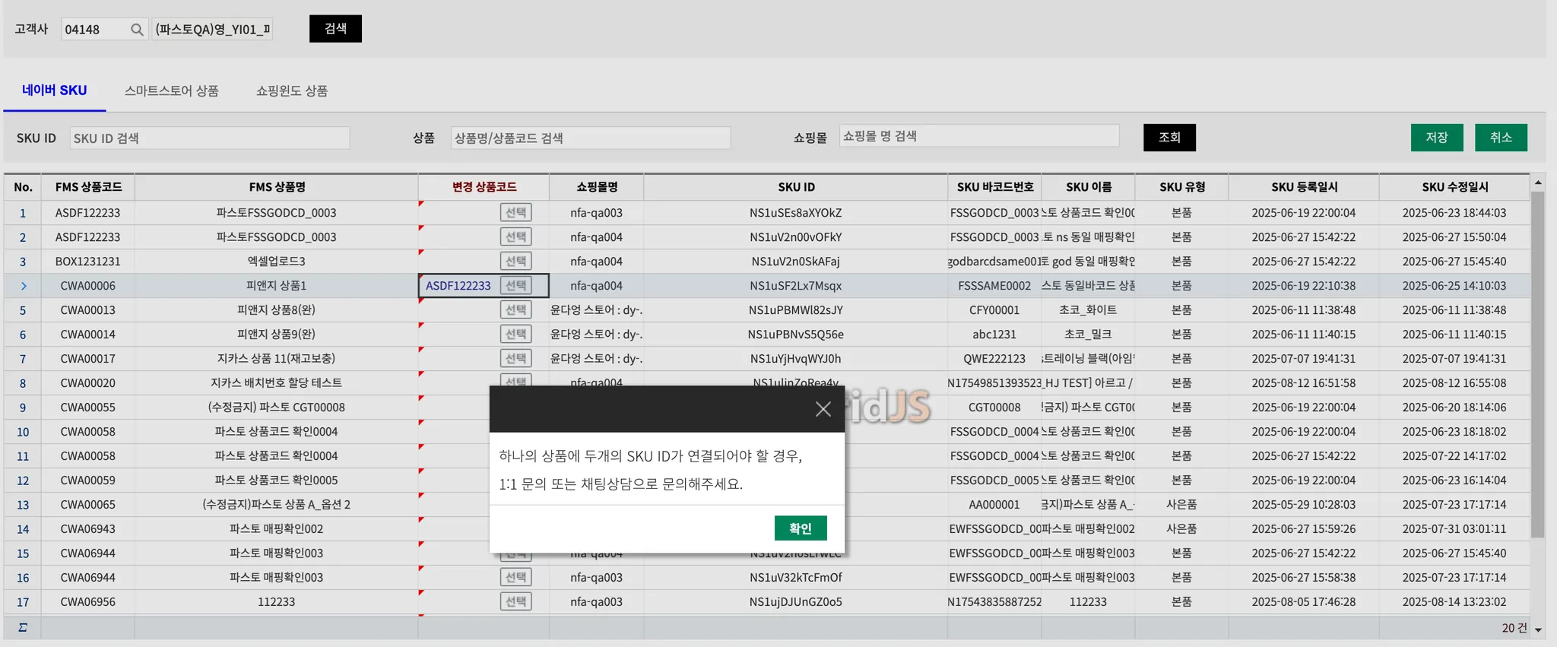
Task: Focus the 상품명/상품코드 search field
Action: coord(591,138)
